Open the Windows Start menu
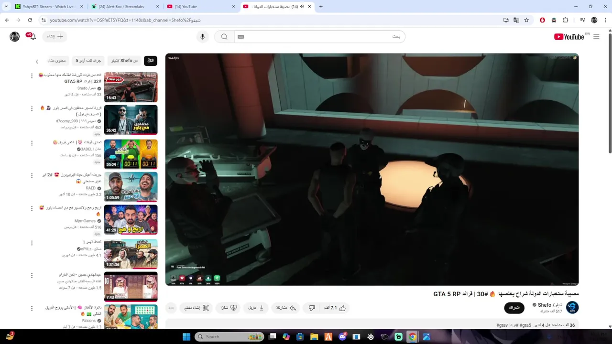Viewport: 612px width, 344px height. tap(186, 337)
